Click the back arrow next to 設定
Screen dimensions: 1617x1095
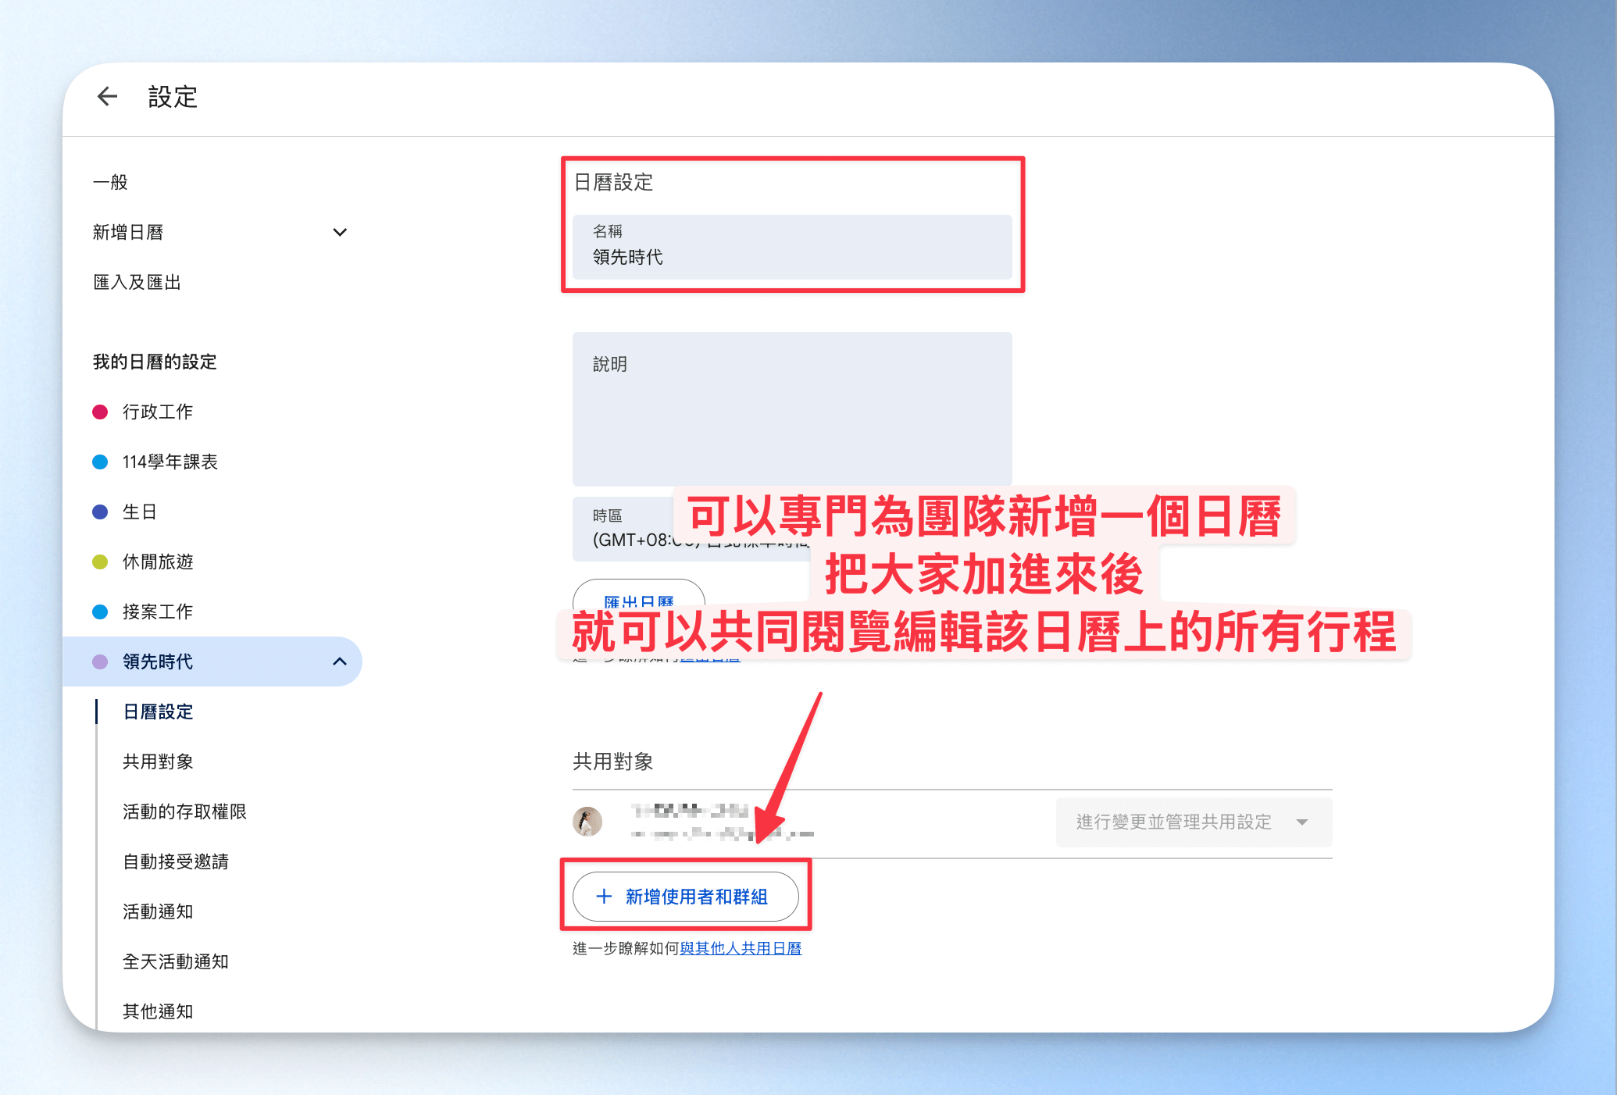point(107,97)
